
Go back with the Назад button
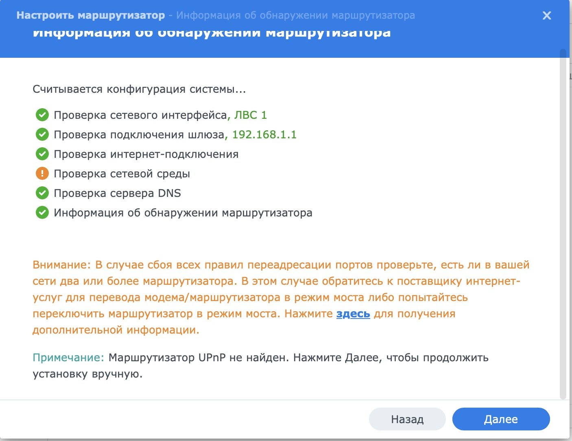coord(407,419)
